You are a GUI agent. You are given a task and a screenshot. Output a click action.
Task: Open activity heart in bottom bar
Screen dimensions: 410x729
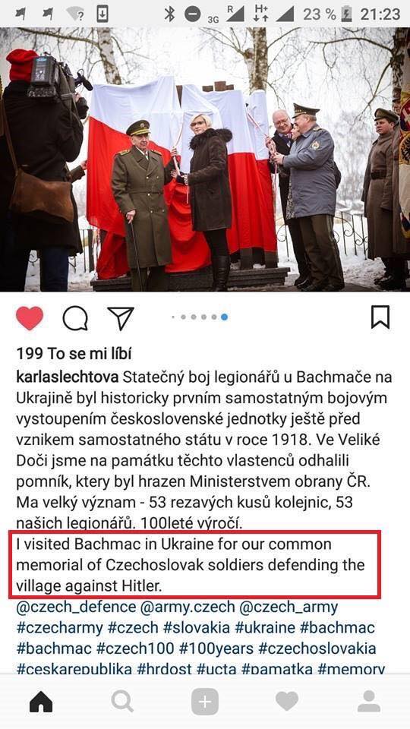(x=287, y=701)
